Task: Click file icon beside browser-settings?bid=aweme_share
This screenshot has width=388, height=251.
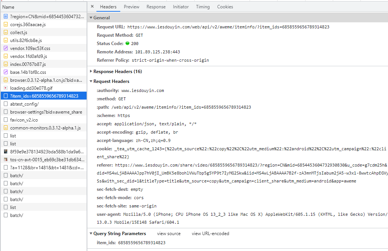Action: pos(6,112)
